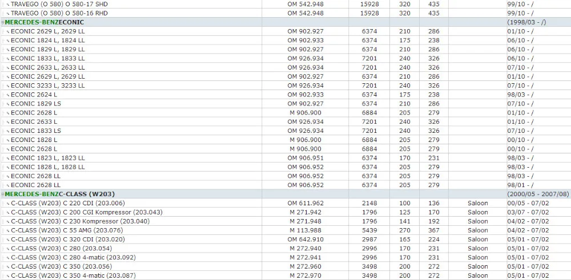571x280 pixels.
Task: Click date 98/01 - / in ECONIC 2628 LL row
Action: click(x=520, y=185)
